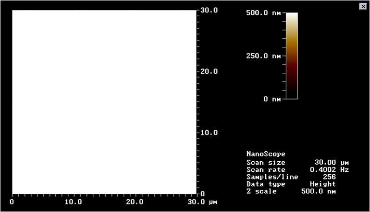
Task: Close the image window with the X button
Action: 363,6
